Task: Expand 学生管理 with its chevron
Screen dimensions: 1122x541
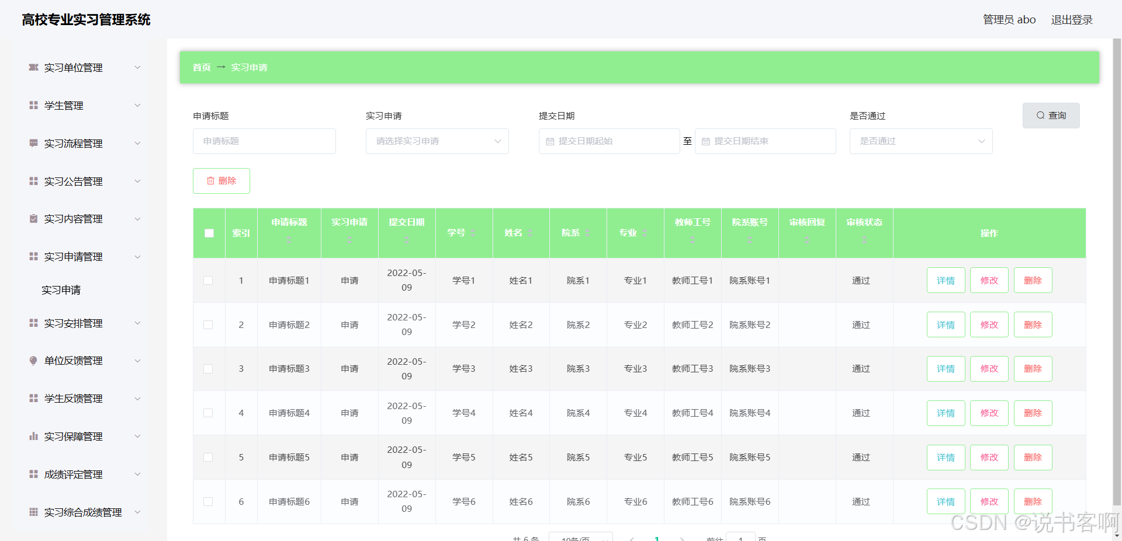Action: click(x=138, y=106)
